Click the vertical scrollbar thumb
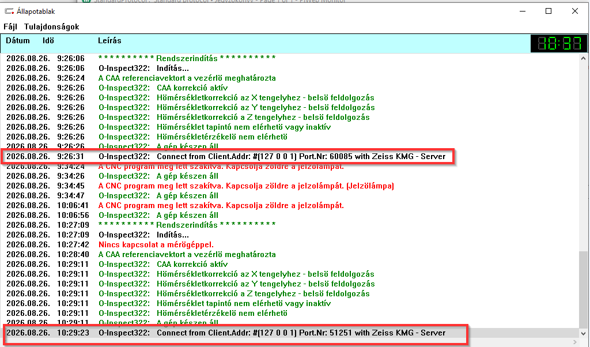Viewport: 590px width, 347px height. coord(583,290)
